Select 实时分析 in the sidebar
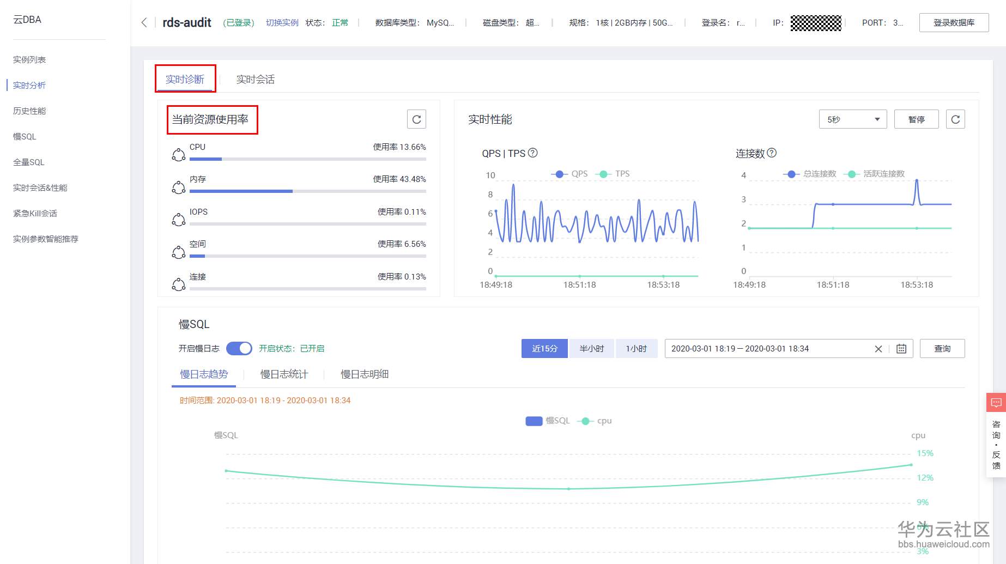The width and height of the screenshot is (1006, 564). (29, 86)
